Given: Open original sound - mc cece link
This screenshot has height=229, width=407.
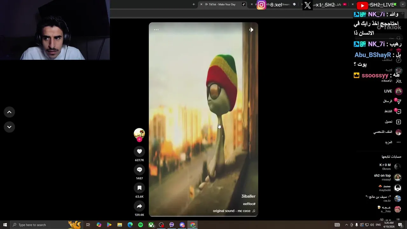Looking at the screenshot, I should click(234, 211).
